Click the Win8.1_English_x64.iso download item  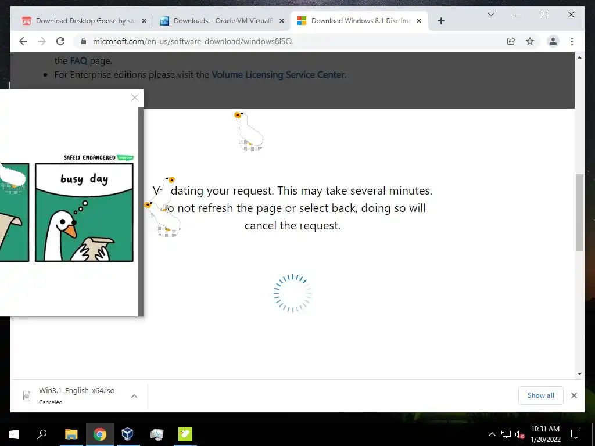pos(76,395)
